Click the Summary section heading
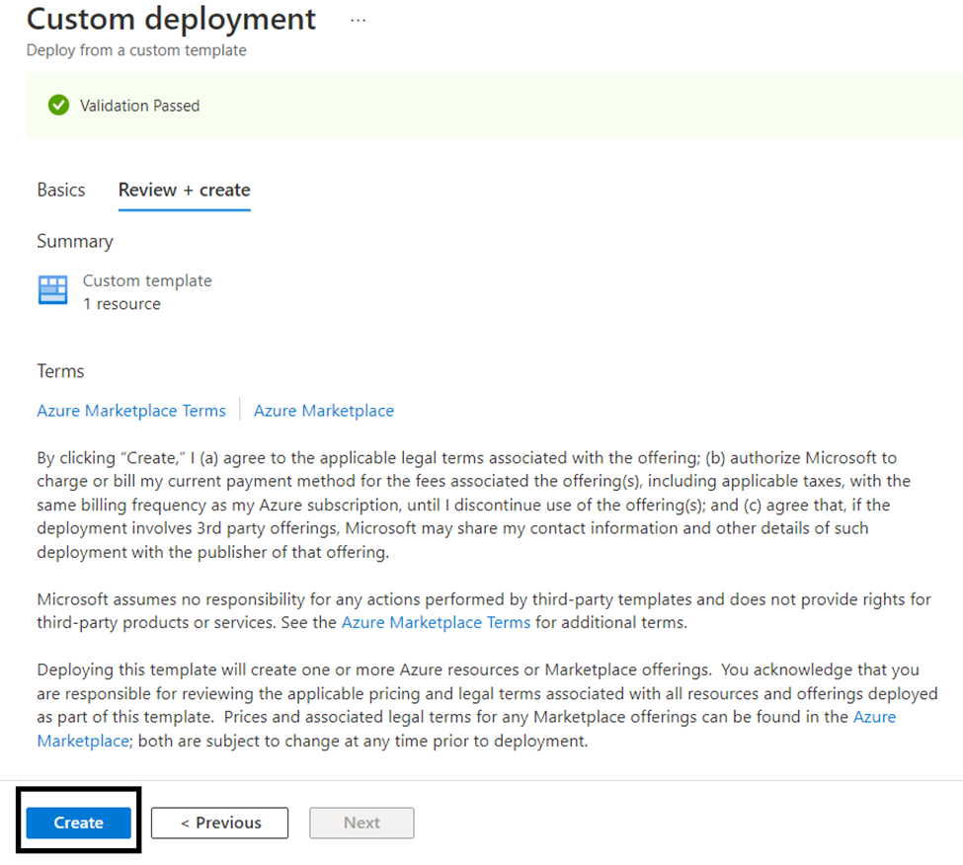Screen dimensions: 963x865 [75, 241]
